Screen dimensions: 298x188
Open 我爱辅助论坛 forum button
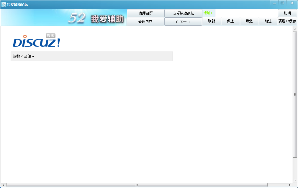183,13
